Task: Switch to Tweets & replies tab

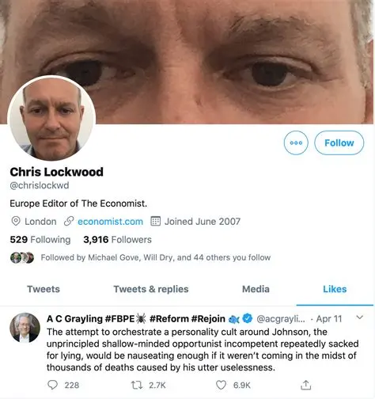Action: click(151, 289)
